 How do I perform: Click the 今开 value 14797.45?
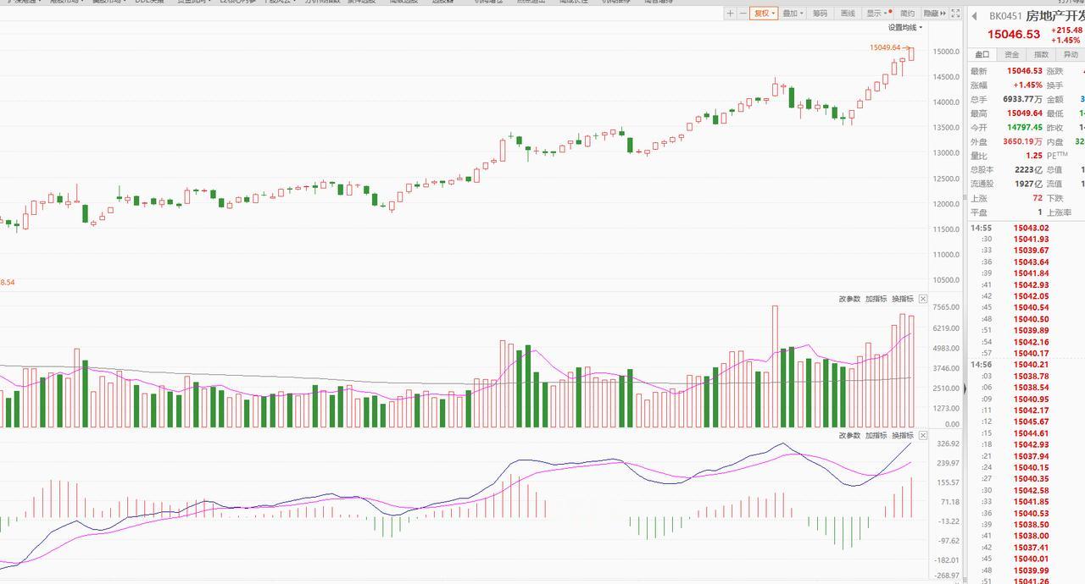(1025, 128)
